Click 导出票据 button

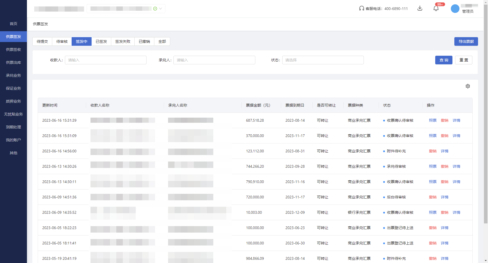(x=466, y=41)
